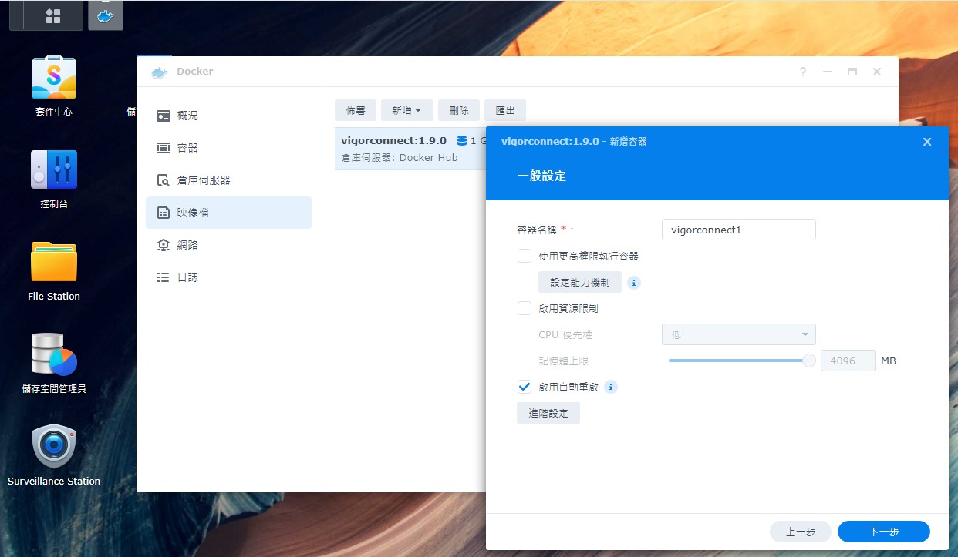Expand the 新增 dropdown button
The height and width of the screenshot is (557, 958).
click(x=406, y=111)
